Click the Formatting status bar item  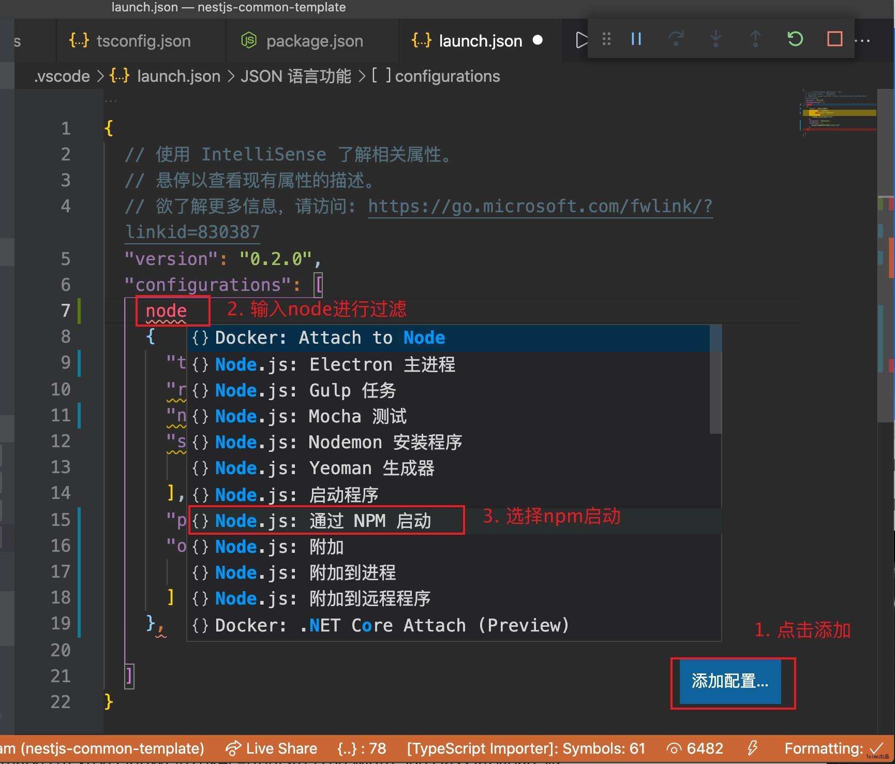tap(834, 748)
